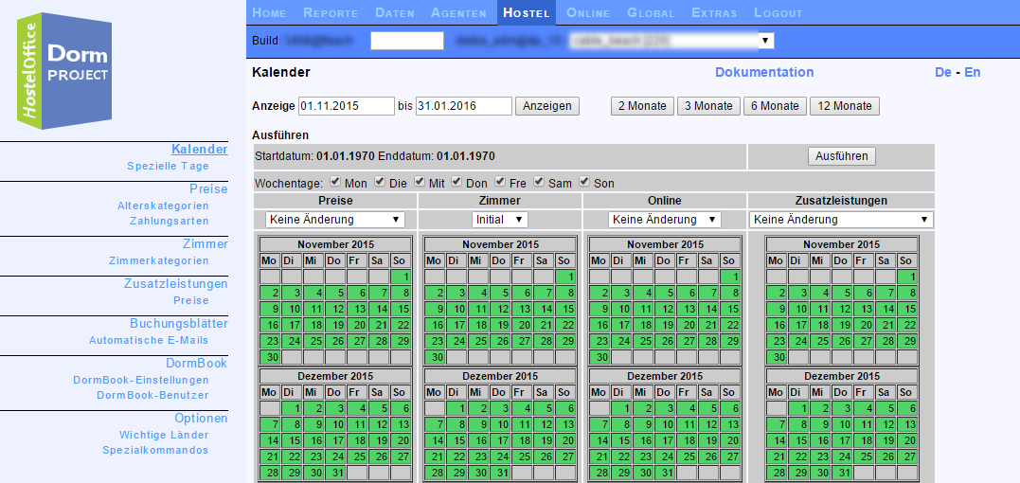Open the Zimmer 'Initial' dropdown
The height and width of the screenshot is (483, 1020).
click(500, 219)
